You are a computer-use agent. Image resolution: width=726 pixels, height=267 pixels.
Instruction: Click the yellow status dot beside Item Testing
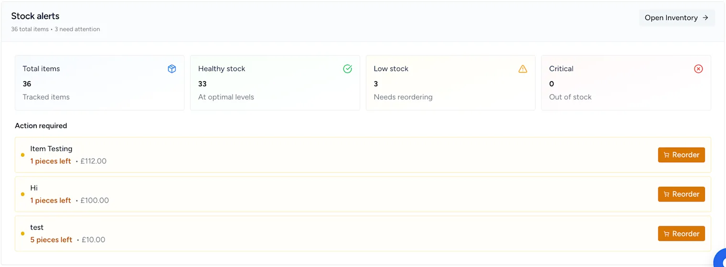tap(22, 155)
